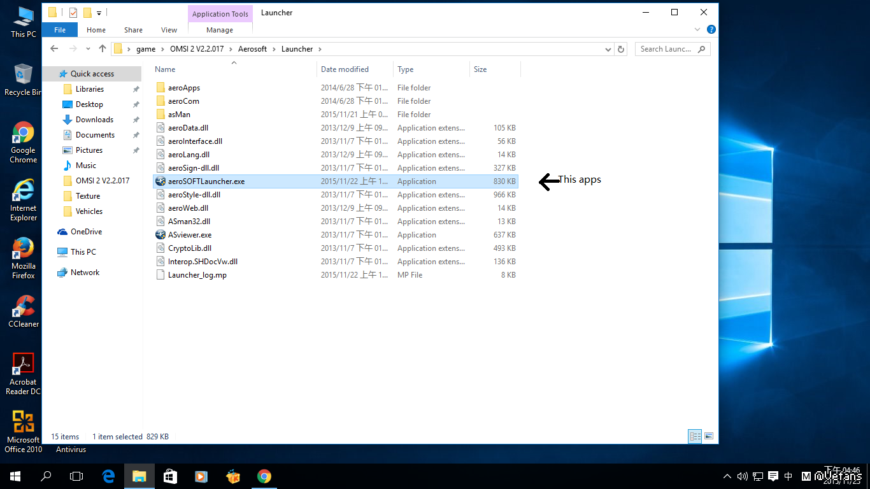Go up one folder level

tap(103, 49)
